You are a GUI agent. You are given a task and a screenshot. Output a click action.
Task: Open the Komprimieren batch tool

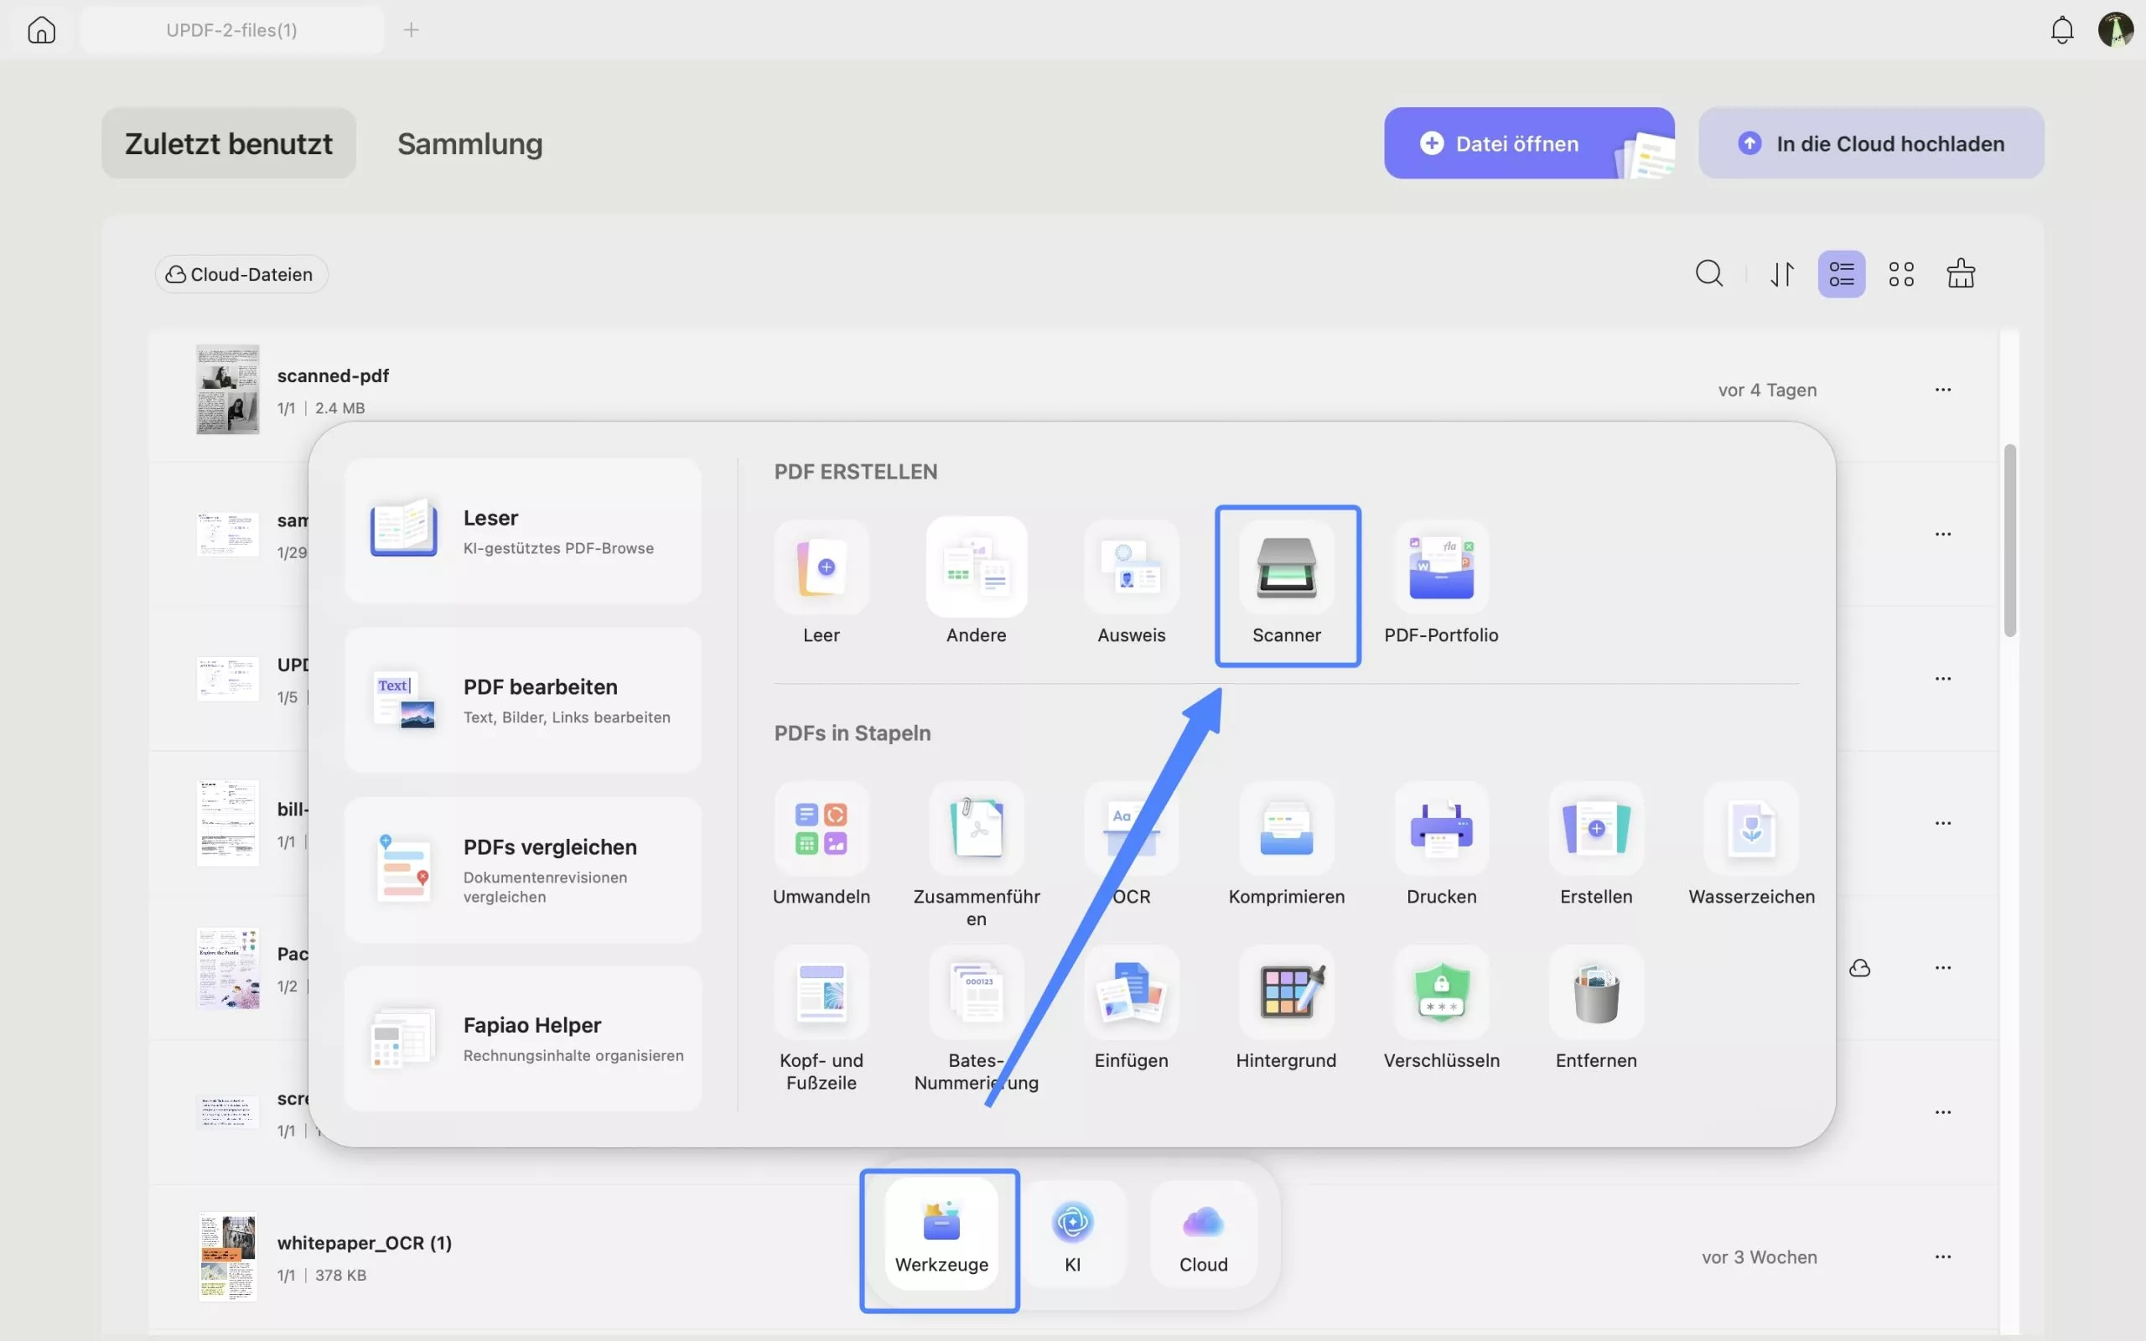tap(1286, 830)
